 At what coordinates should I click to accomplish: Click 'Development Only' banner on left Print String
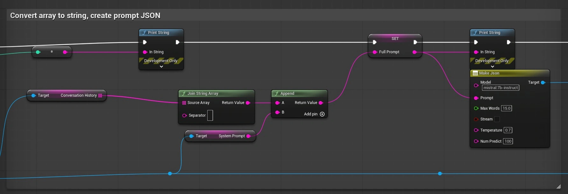pos(161,61)
